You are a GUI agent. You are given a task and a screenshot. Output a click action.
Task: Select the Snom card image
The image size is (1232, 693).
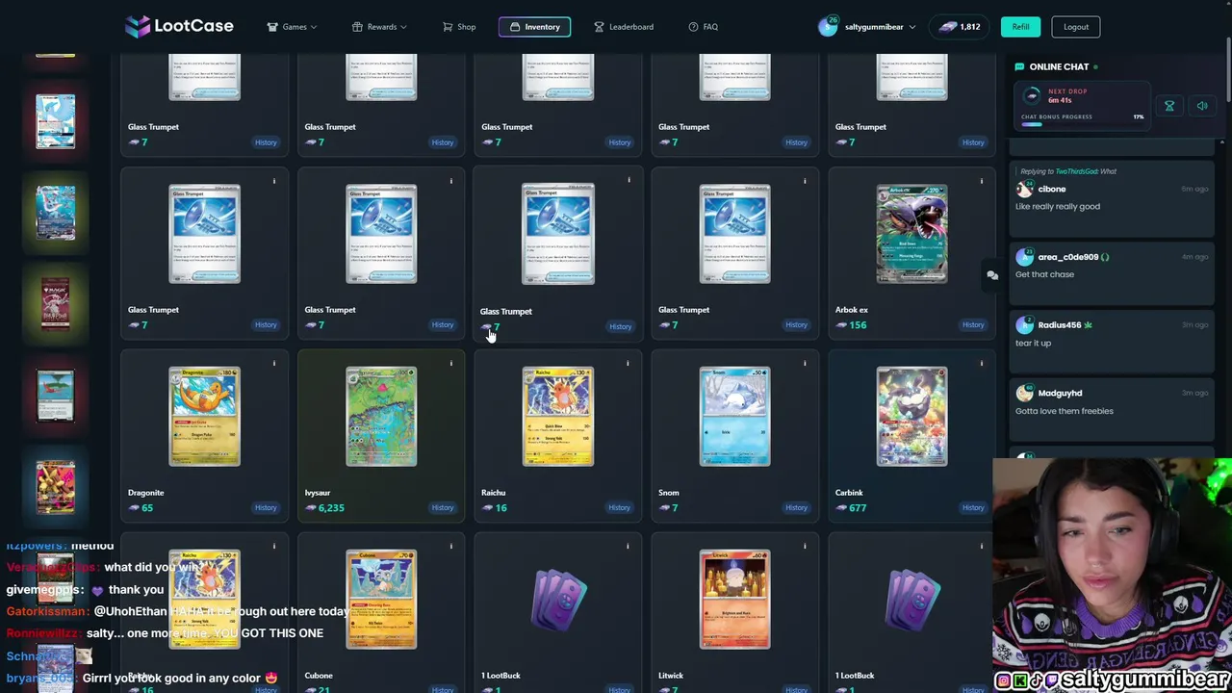tap(734, 417)
